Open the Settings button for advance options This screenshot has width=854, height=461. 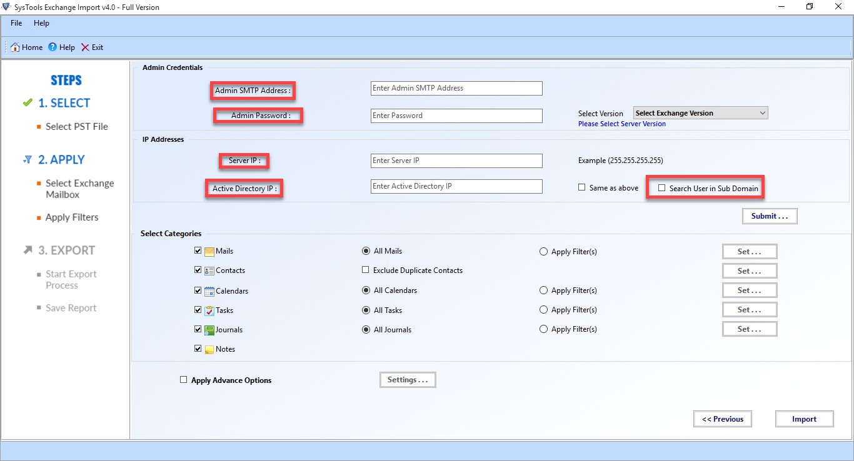408,380
